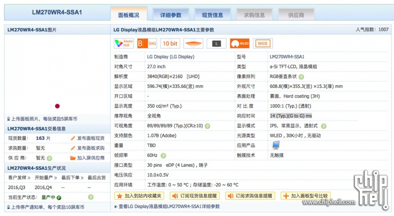Open help icon next to viewing angle value
The height and width of the screenshot is (216, 394).
coord(207,126)
